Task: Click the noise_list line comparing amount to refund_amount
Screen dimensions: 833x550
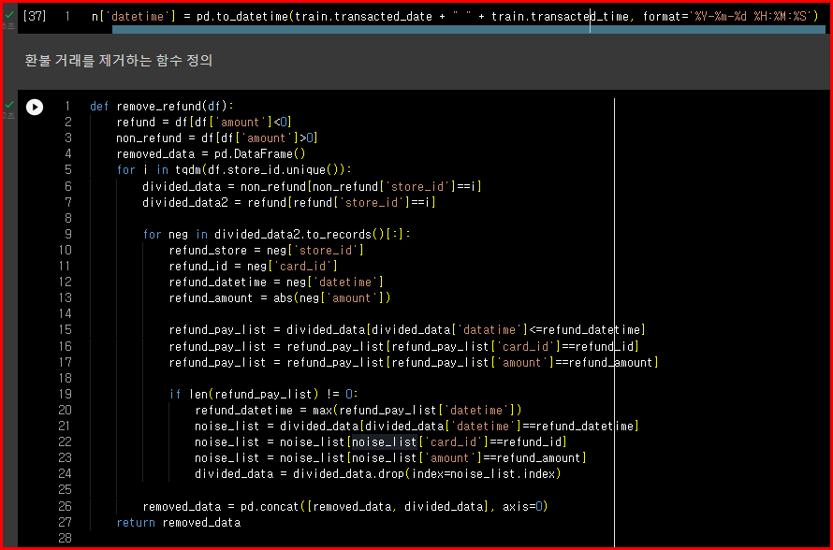Action: 390,457
